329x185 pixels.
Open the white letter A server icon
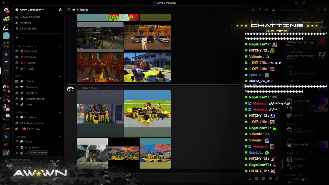tap(6, 27)
